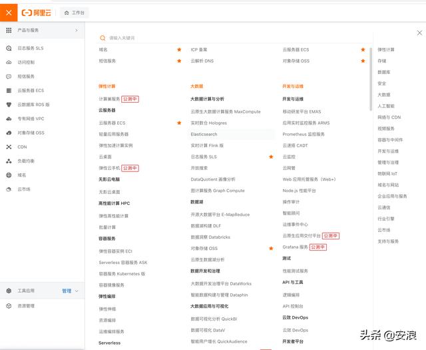Open Elasticsearch link
Screen dimensions: 426x350
point(204,134)
